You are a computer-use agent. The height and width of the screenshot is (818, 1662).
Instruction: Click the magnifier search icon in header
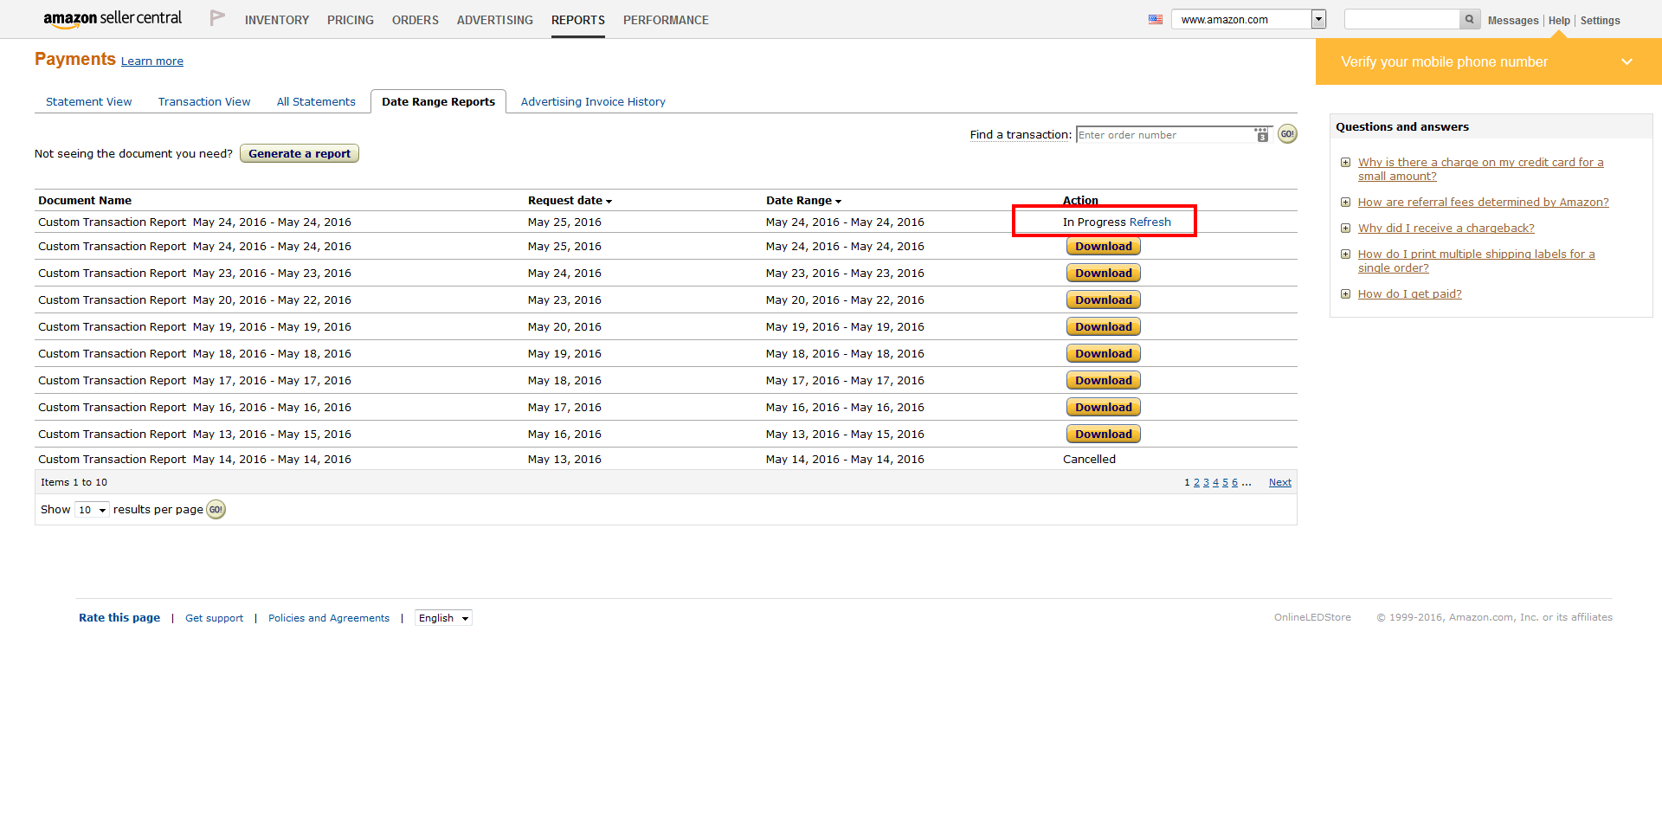coord(1469,20)
